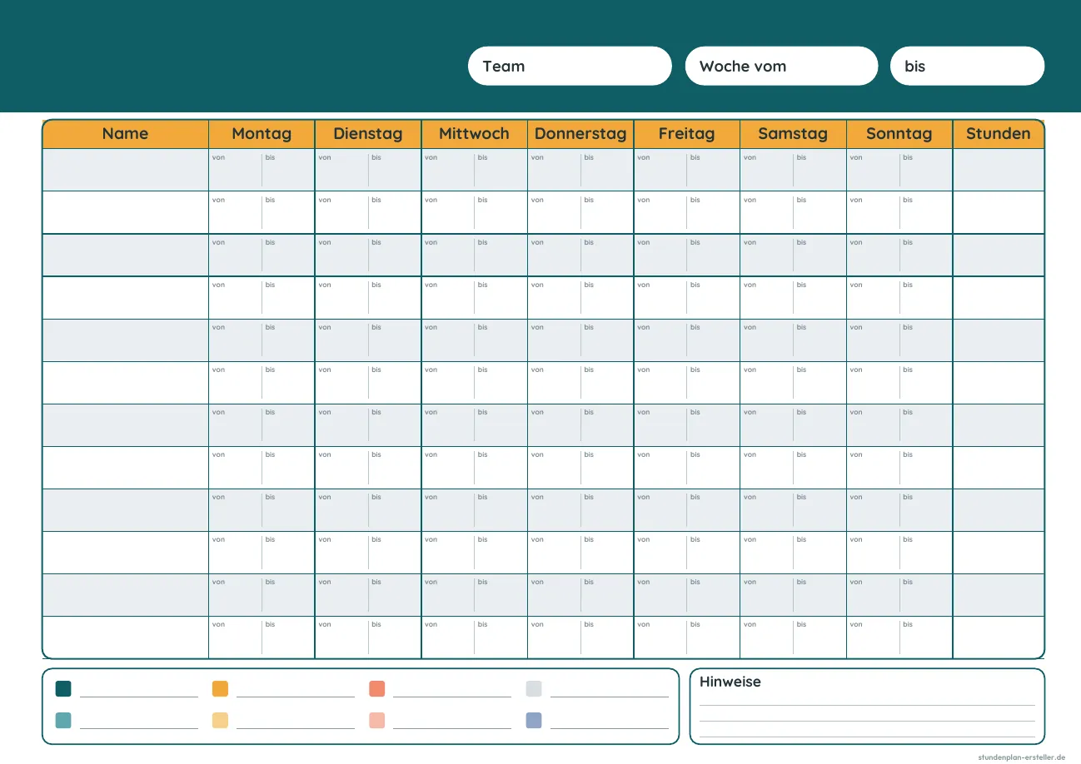Click the label line beside dark teal swatch
The image size is (1081, 764).
139,697
